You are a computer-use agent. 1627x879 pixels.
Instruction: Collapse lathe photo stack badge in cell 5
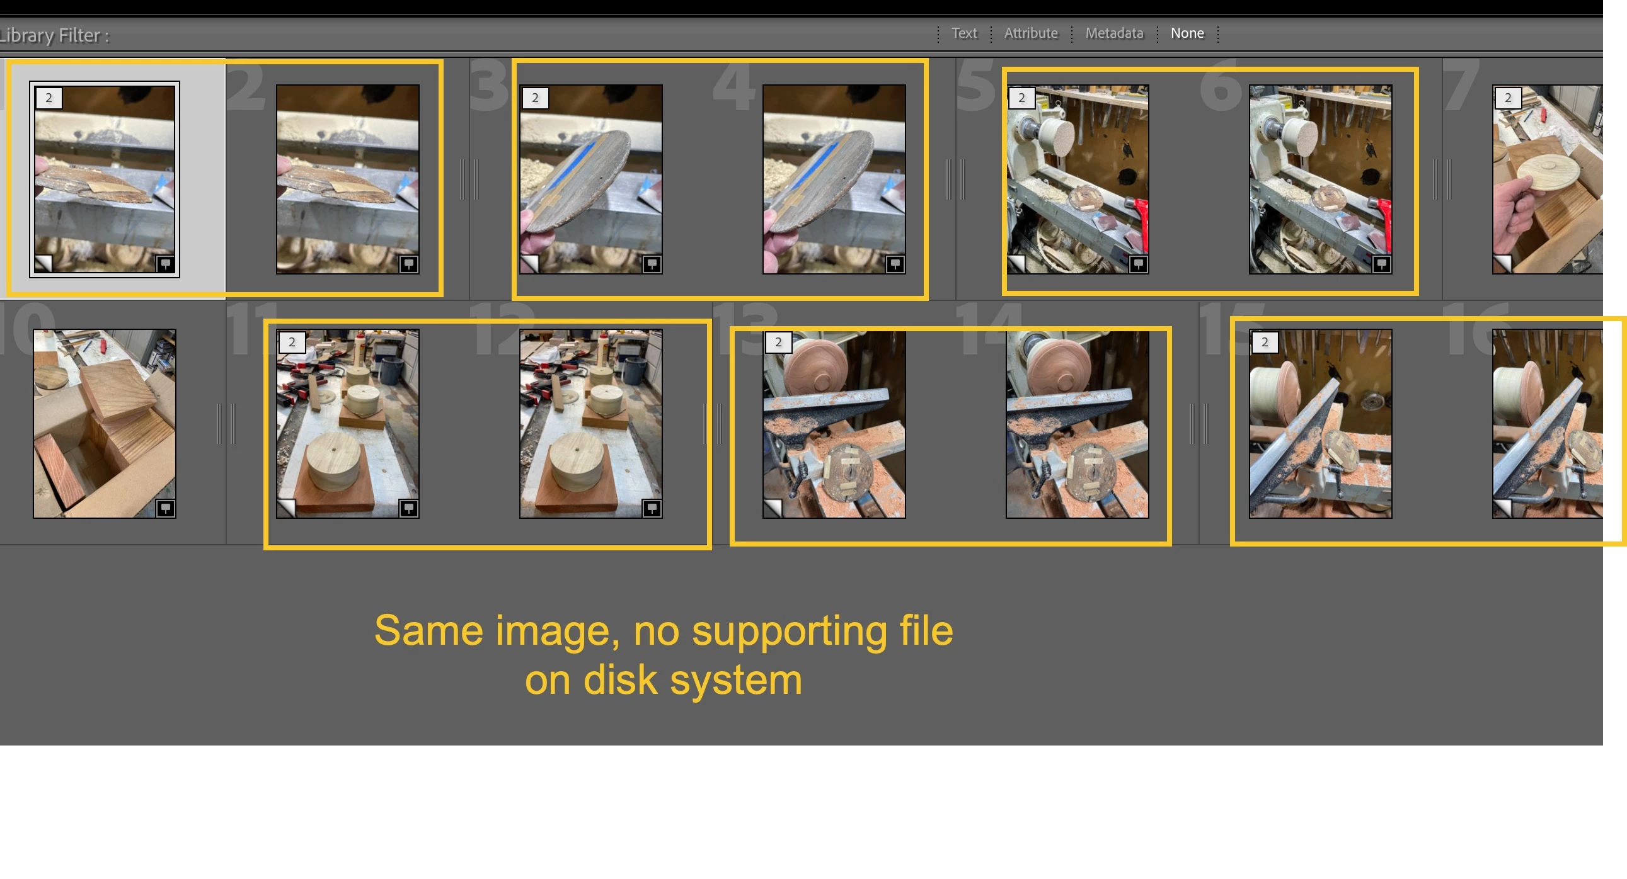coord(1021,98)
